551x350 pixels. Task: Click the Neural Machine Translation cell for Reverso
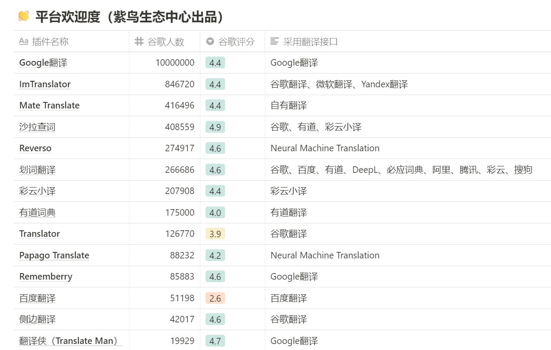coord(325,148)
